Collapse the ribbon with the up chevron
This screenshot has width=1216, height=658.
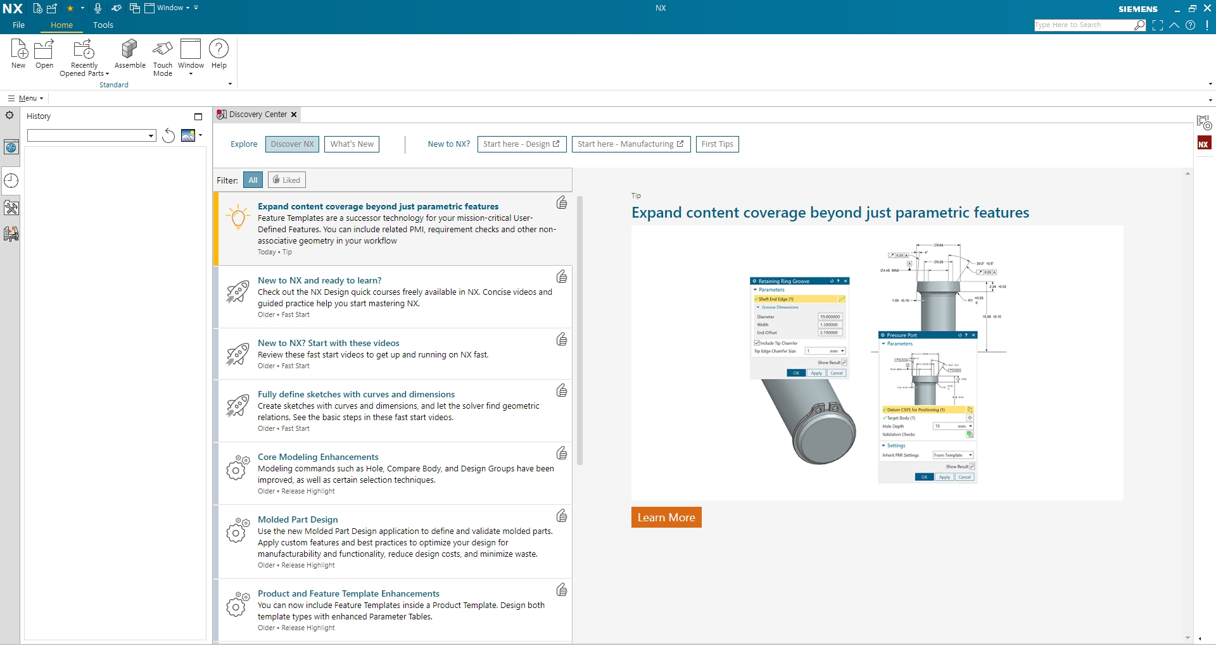(x=1174, y=25)
